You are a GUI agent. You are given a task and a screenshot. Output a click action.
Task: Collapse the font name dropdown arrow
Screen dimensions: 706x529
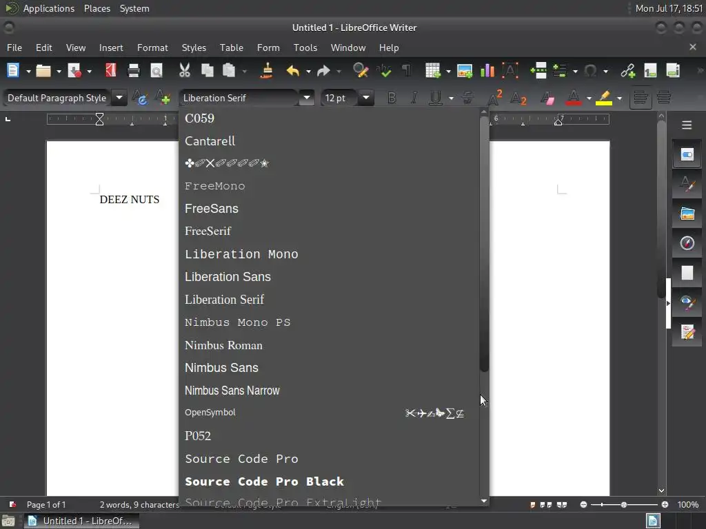[x=307, y=98]
